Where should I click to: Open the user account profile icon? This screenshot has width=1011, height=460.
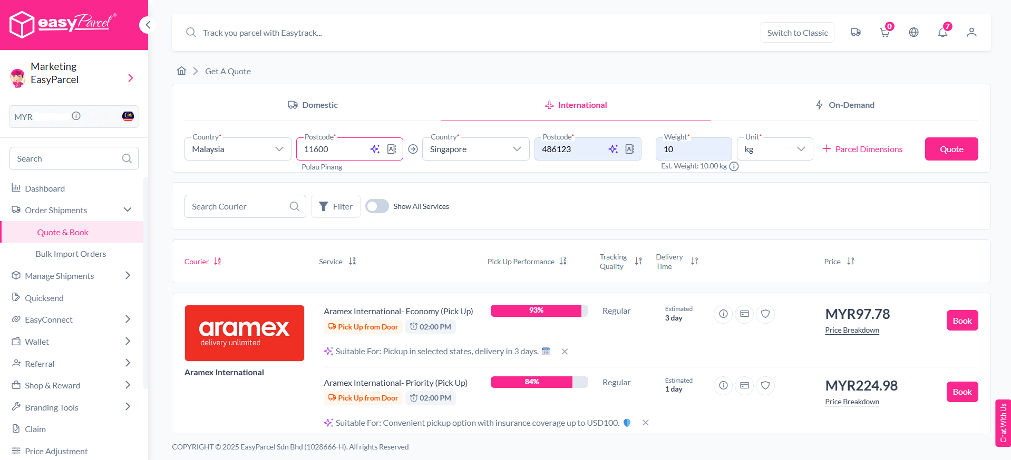click(971, 33)
